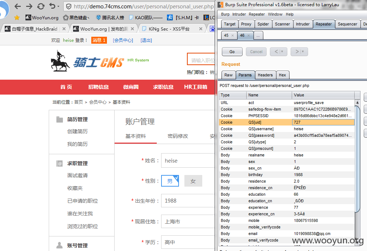
Task: Reload the page with refresh icon
Action: [x=41, y=6]
